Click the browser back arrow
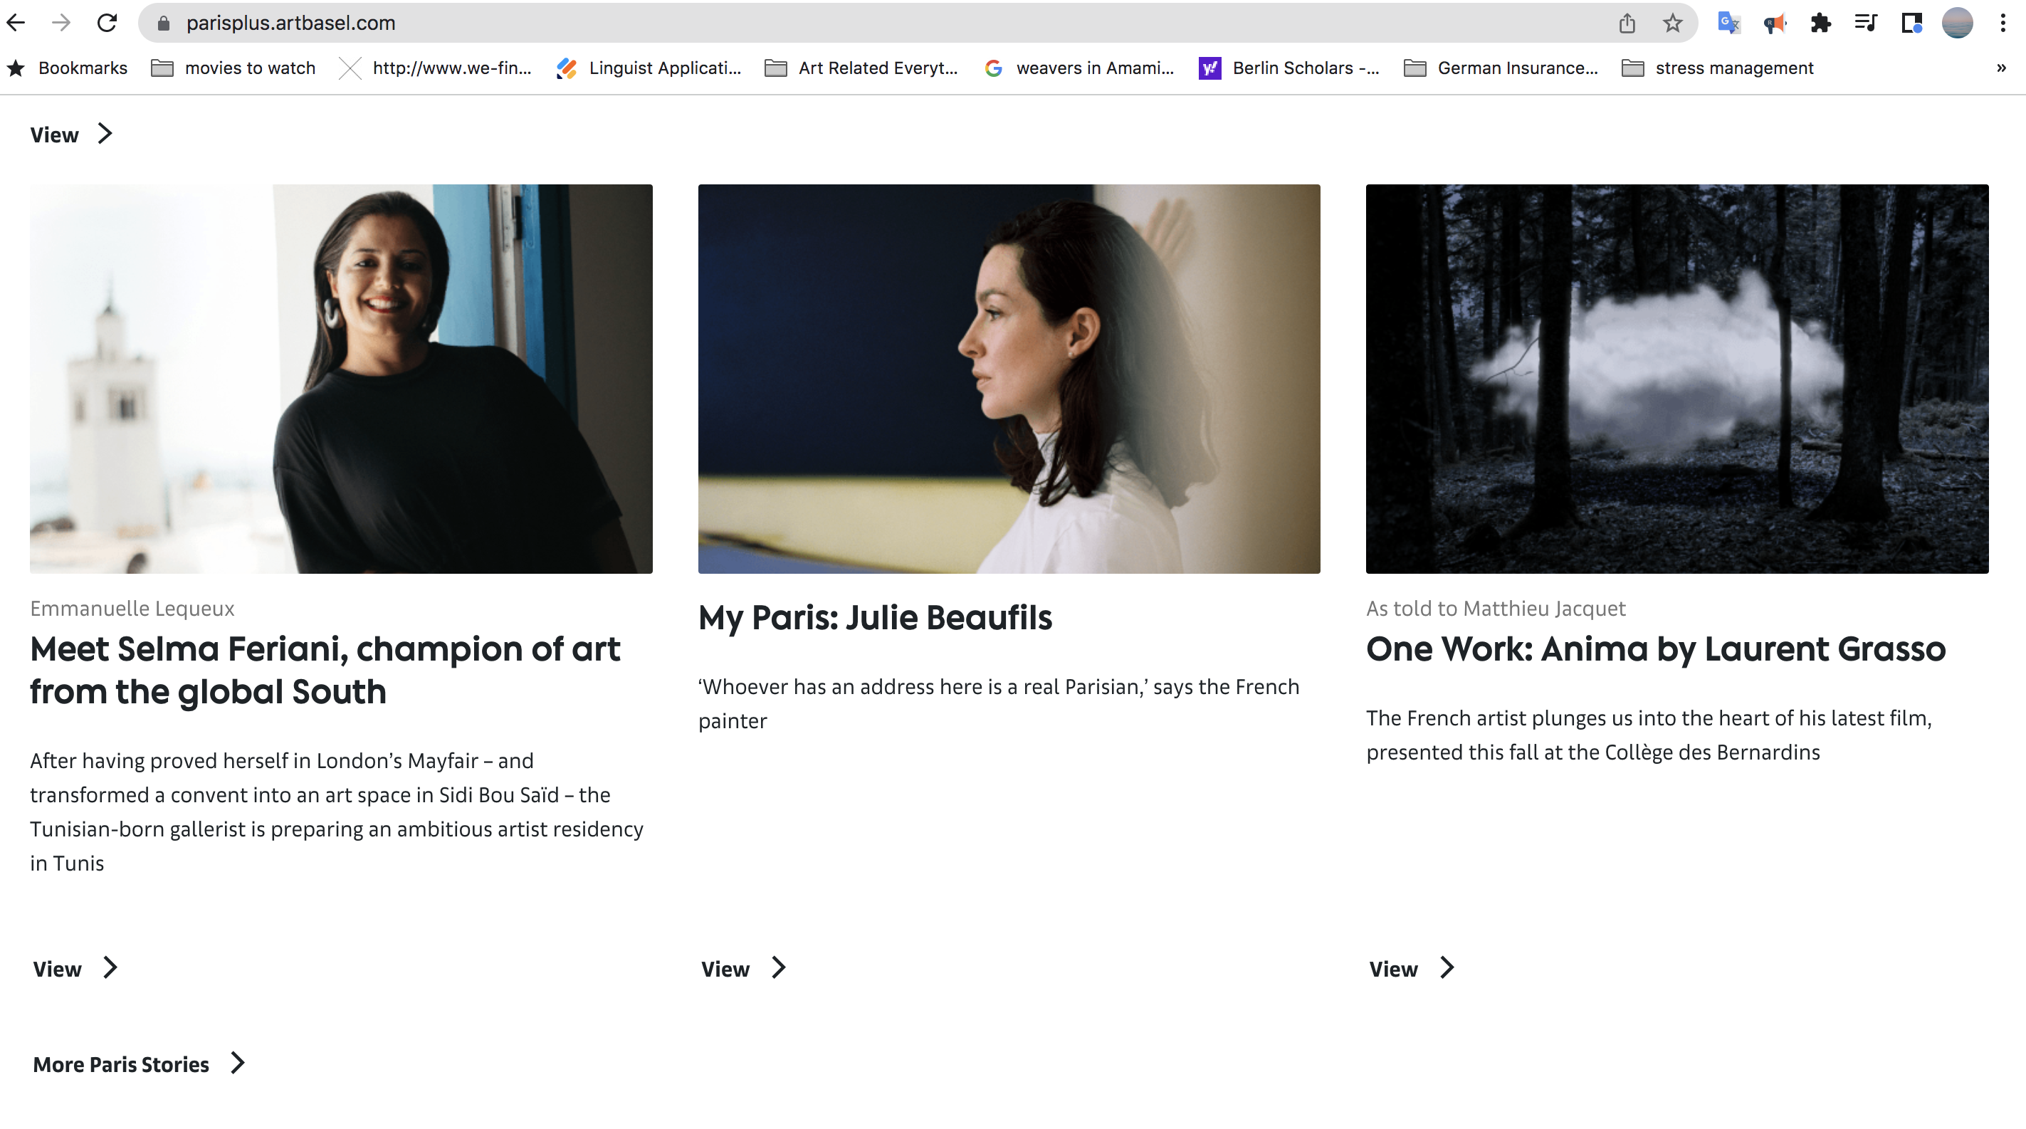The image size is (2026, 1129). coord(16,23)
